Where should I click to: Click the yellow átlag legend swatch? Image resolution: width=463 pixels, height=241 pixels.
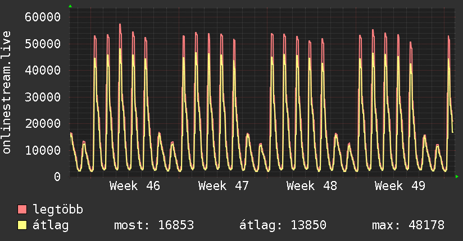tap(22, 225)
